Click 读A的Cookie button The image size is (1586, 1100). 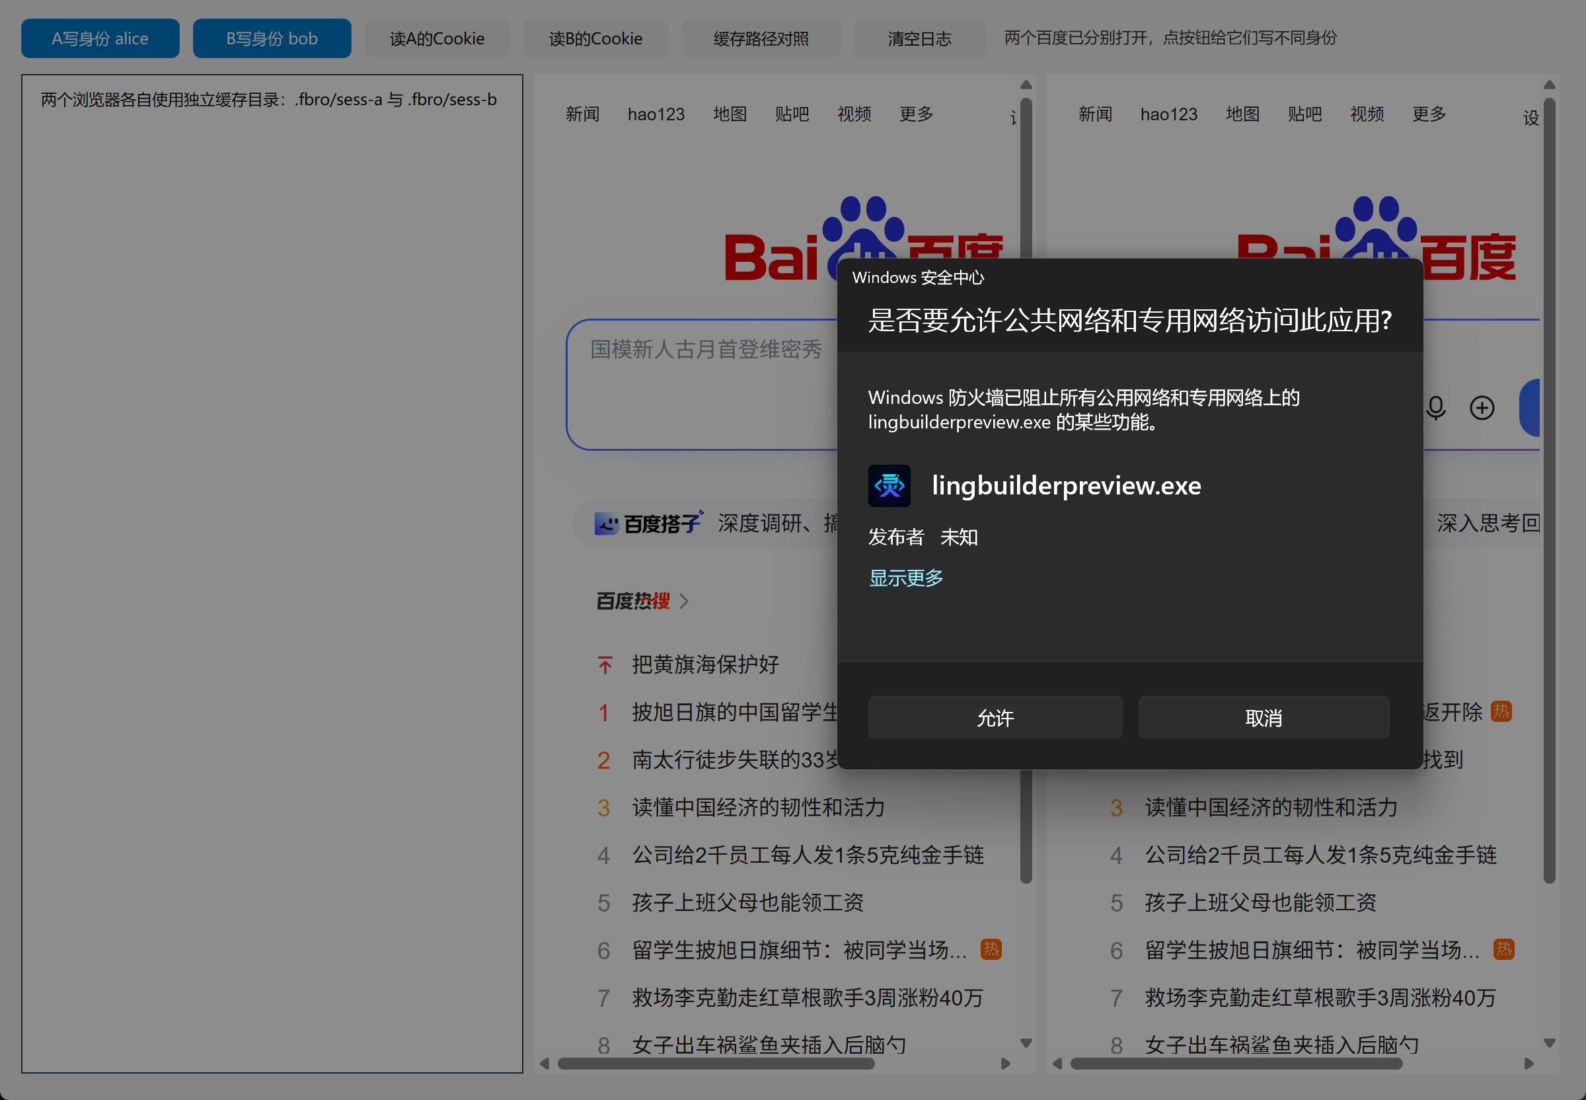coord(437,38)
